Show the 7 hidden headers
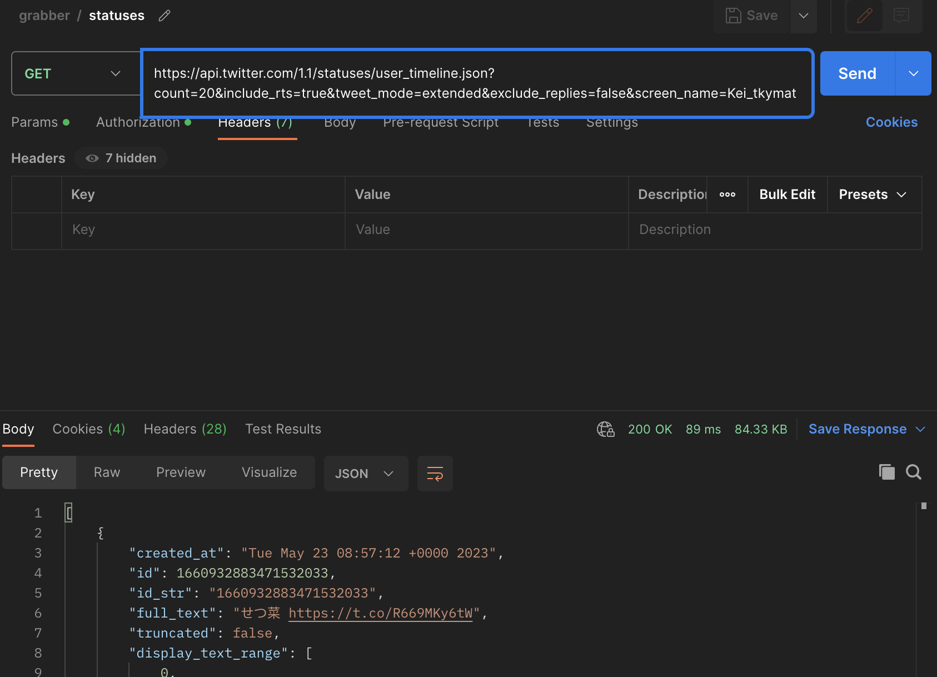 pos(121,158)
